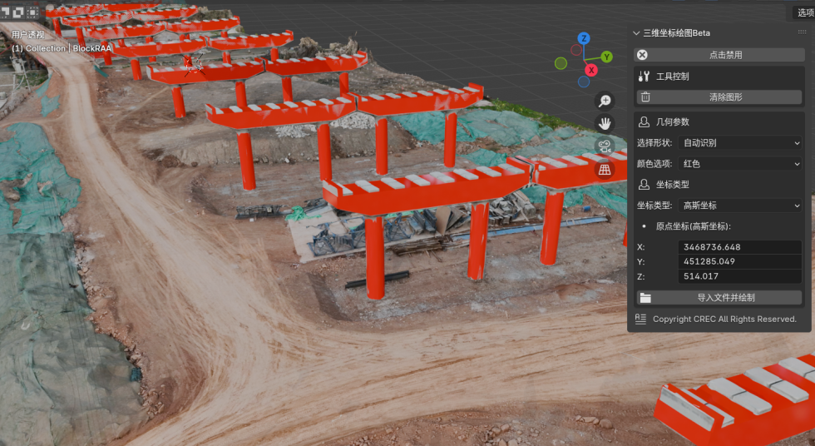815x446 pixels.
Task: Click the zoom view magnifier icon
Action: tap(605, 101)
